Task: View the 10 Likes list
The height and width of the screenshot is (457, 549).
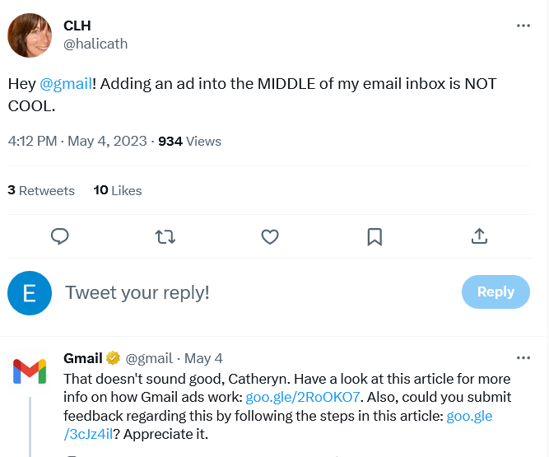Action: [118, 190]
